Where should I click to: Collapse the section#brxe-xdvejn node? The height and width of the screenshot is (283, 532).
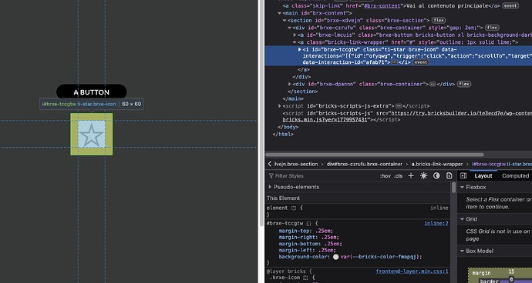pyautogui.click(x=285, y=20)
